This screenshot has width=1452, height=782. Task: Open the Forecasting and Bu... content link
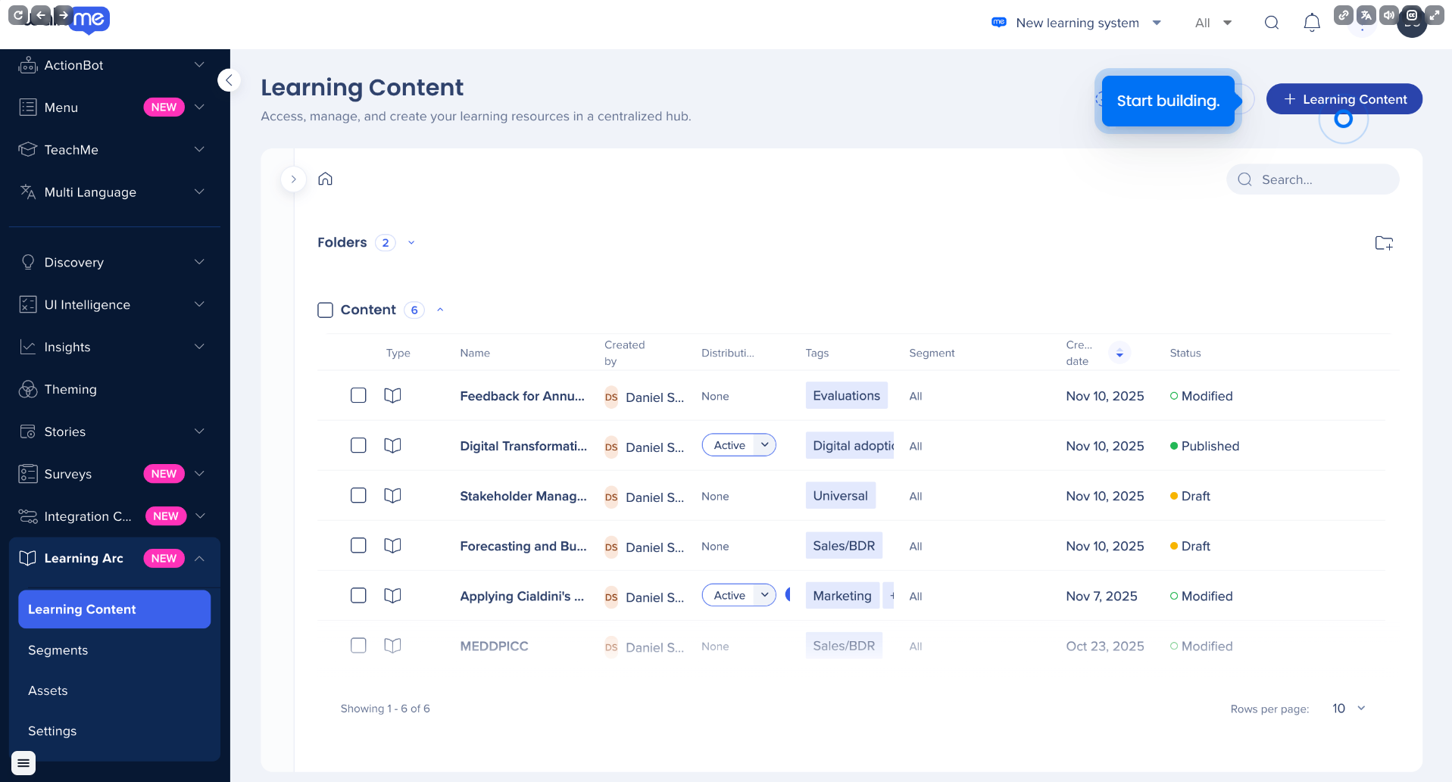[523, 546]
